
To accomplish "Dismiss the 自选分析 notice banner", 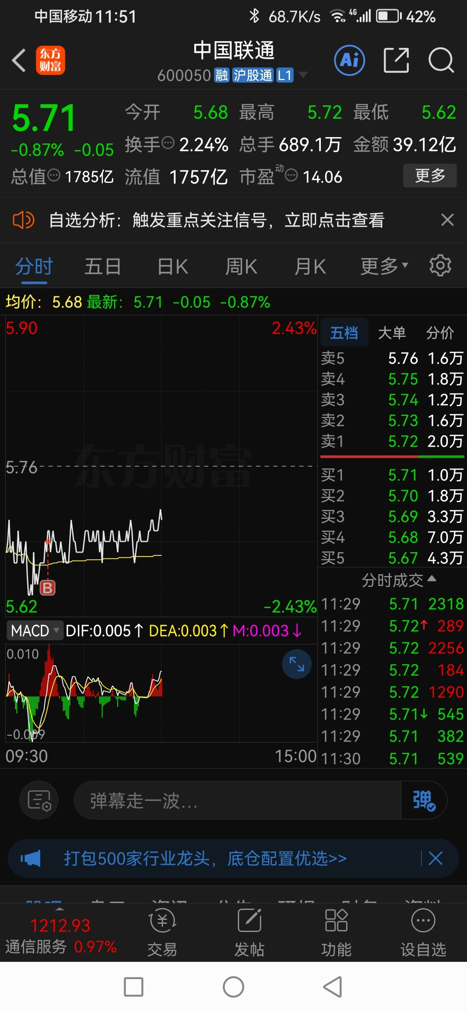I will (447, 220).
